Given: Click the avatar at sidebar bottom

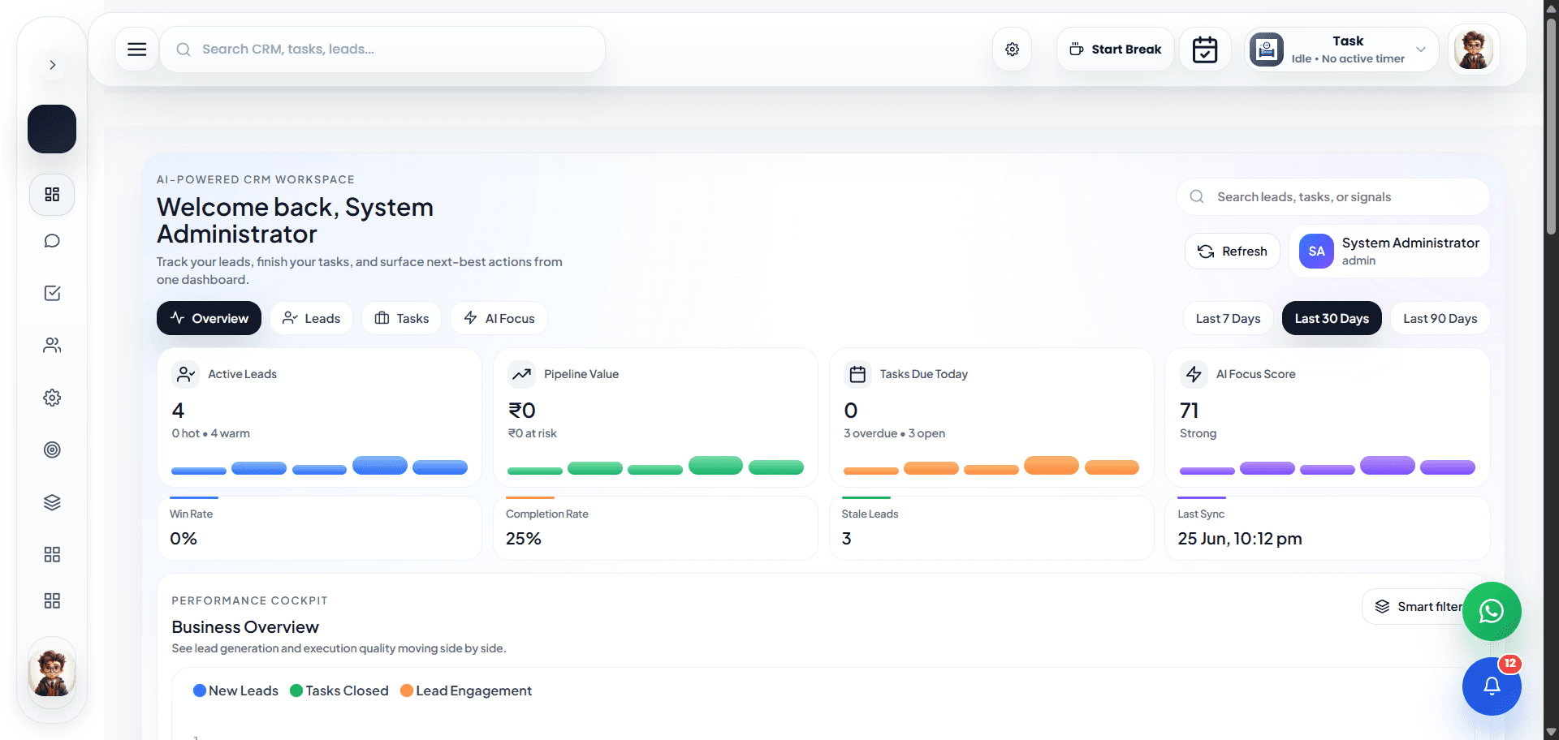Looking at the screenshot, I should [52, 673].
